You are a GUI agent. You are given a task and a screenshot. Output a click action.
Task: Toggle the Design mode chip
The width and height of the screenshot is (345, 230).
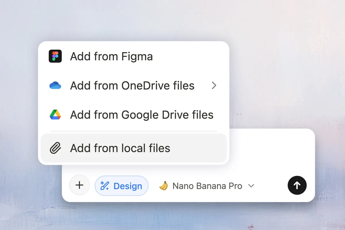(x=121, y=186)
